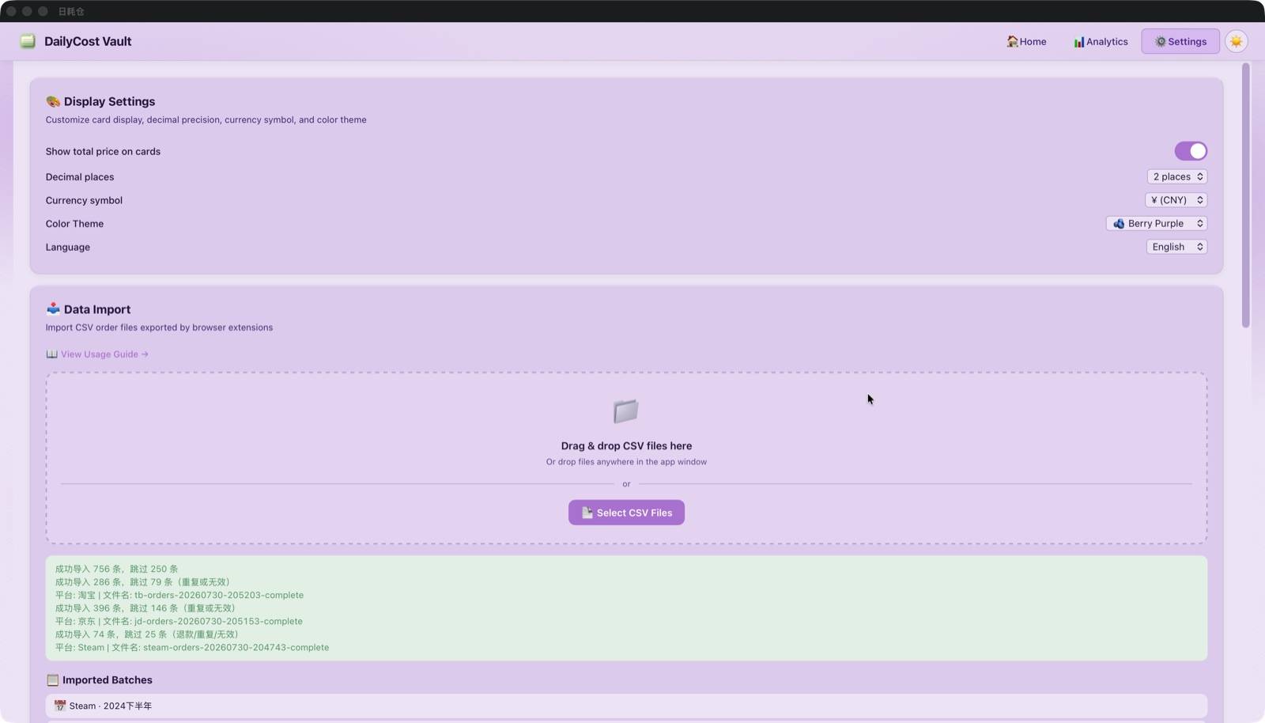
Task: Open the Currency symbol dropdown
Action: pos(1176,200)
